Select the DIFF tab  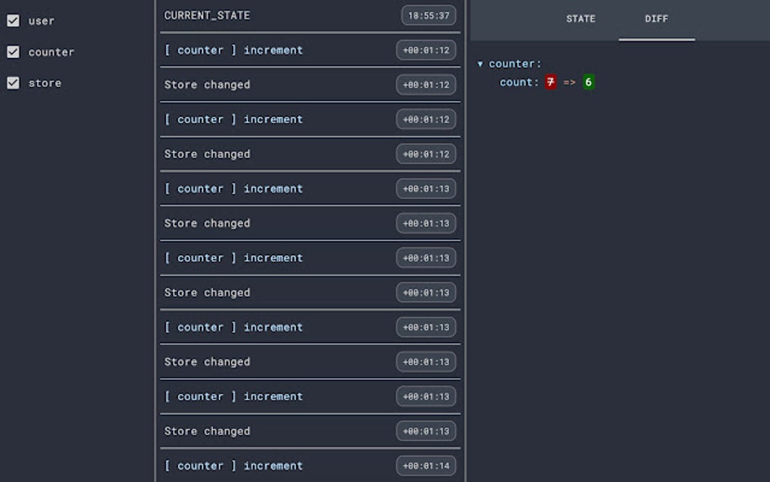coord(656,19)
